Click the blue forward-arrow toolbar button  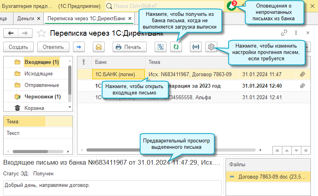(79, 47)
